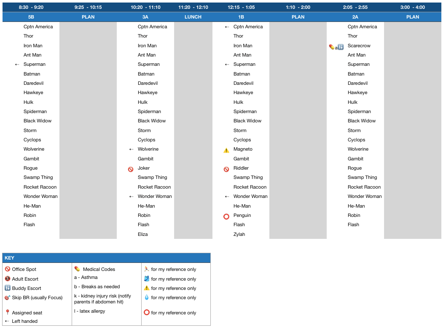Select Rocket Racoon in the 2A list

tap(364, 187)
